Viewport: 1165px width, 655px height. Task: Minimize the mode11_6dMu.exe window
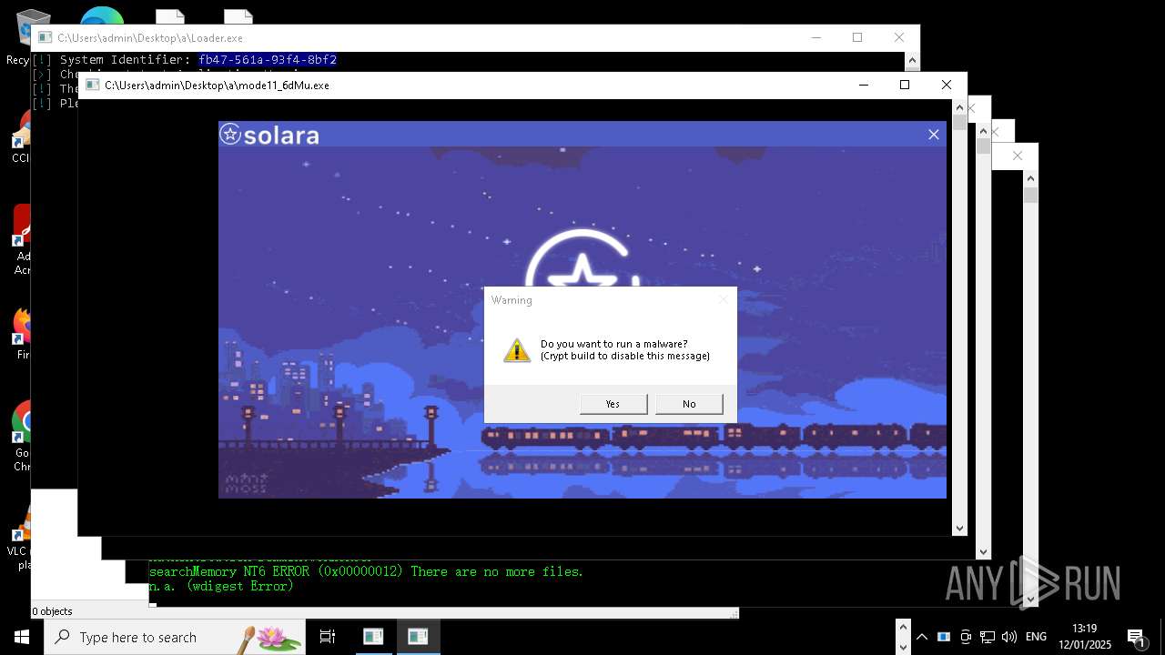(864, 85)
